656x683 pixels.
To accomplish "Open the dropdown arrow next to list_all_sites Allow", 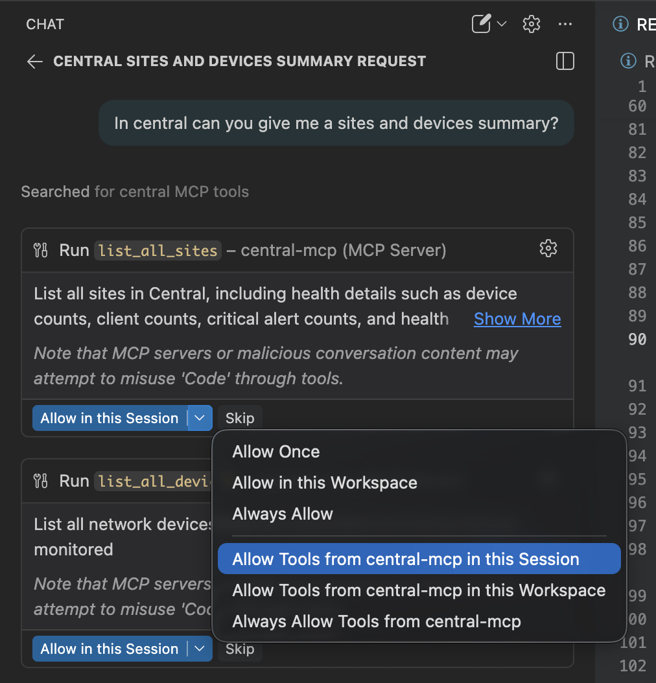I will [200, 418].
